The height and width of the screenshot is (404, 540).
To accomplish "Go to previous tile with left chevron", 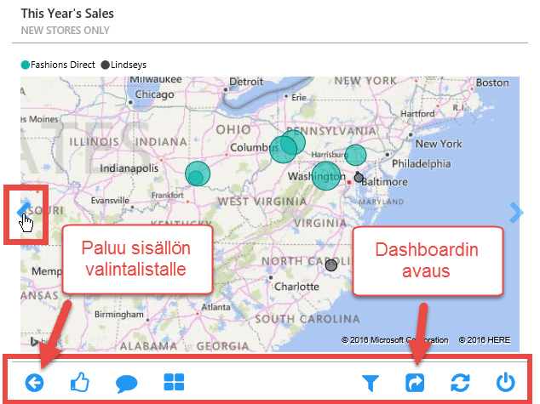I will pyautogui.click(x=24, y=210).
